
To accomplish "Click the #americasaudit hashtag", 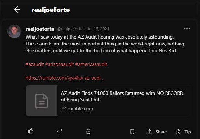I will [x=91, y=64].
